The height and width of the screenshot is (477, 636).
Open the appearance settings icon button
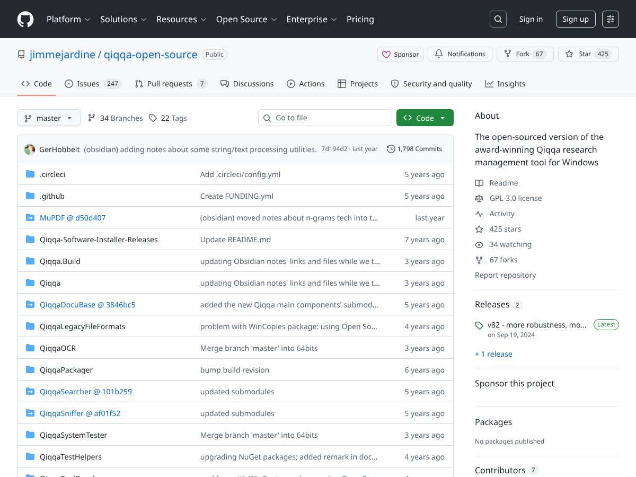click(x=611, y=19)
